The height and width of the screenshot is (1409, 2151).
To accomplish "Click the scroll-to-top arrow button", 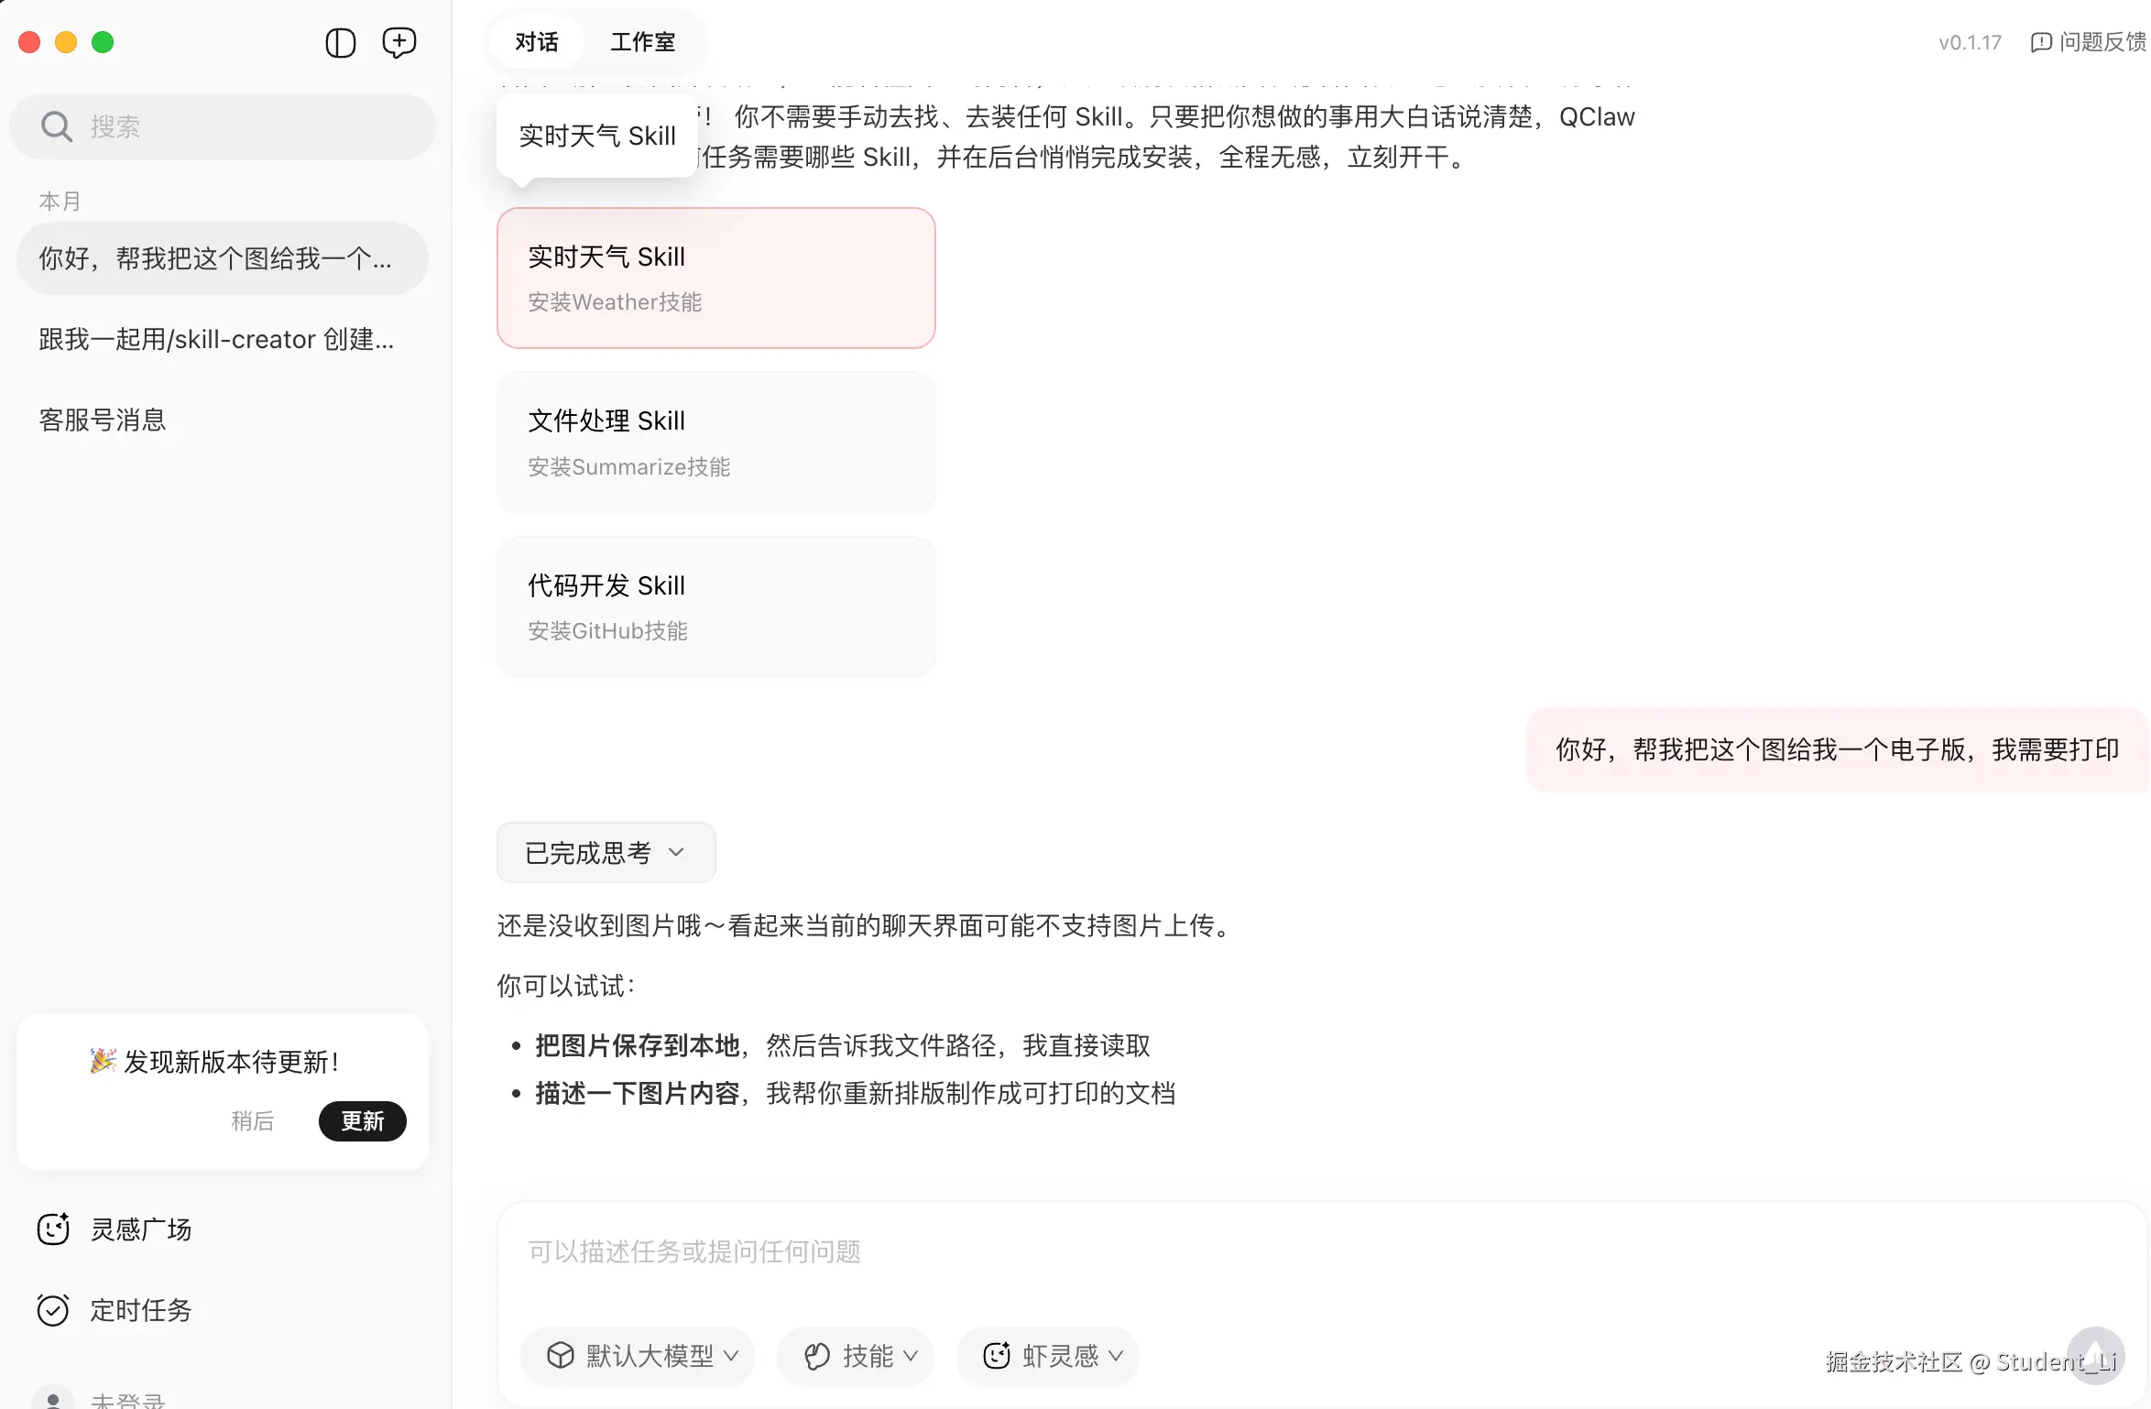I will [2097, 1356].
